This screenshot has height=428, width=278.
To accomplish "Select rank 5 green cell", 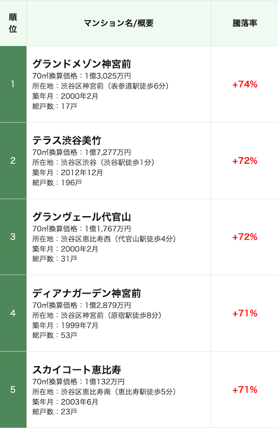I will pos(13,390).
